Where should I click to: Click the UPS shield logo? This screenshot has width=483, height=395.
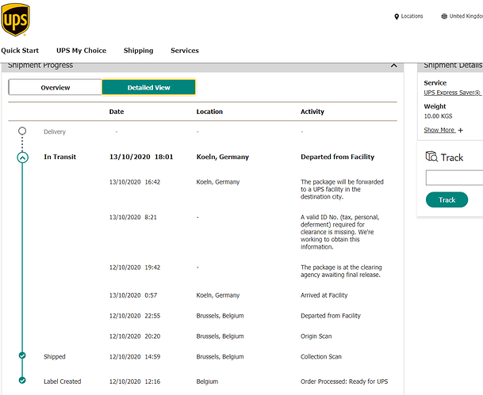16,20
